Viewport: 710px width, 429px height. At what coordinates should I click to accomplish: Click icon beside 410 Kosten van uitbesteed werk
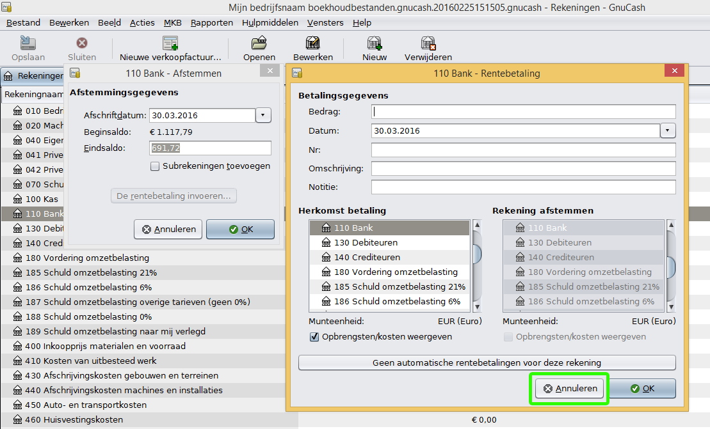18,361
